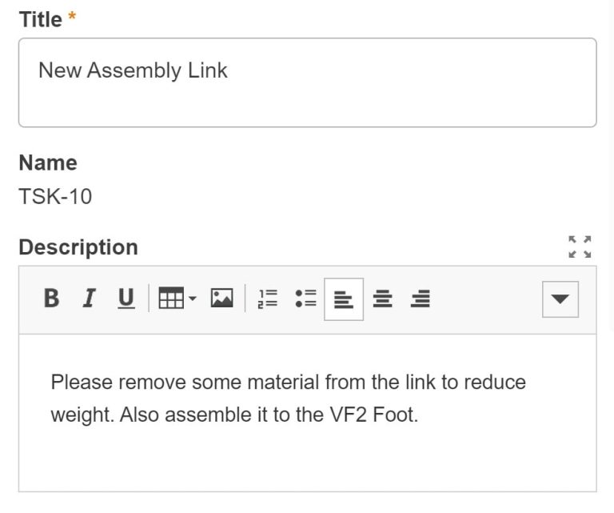Toggle underline formatting button
Viewport: 614px width, 513px height.
point(126,299)
